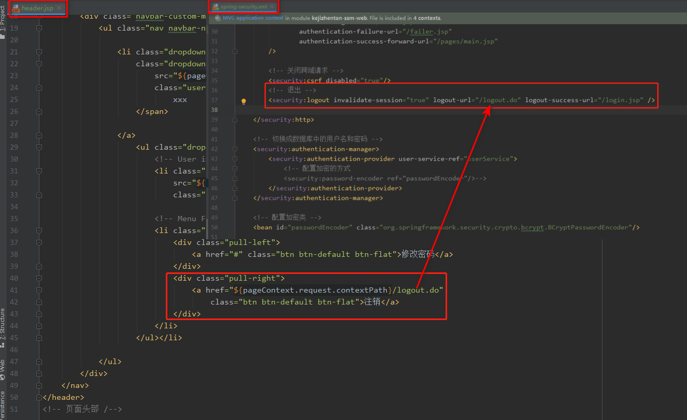Toggle the </security:http> fold marker at line 39
The height and width of the screenshot is (420, 687).
coord(235,120)
